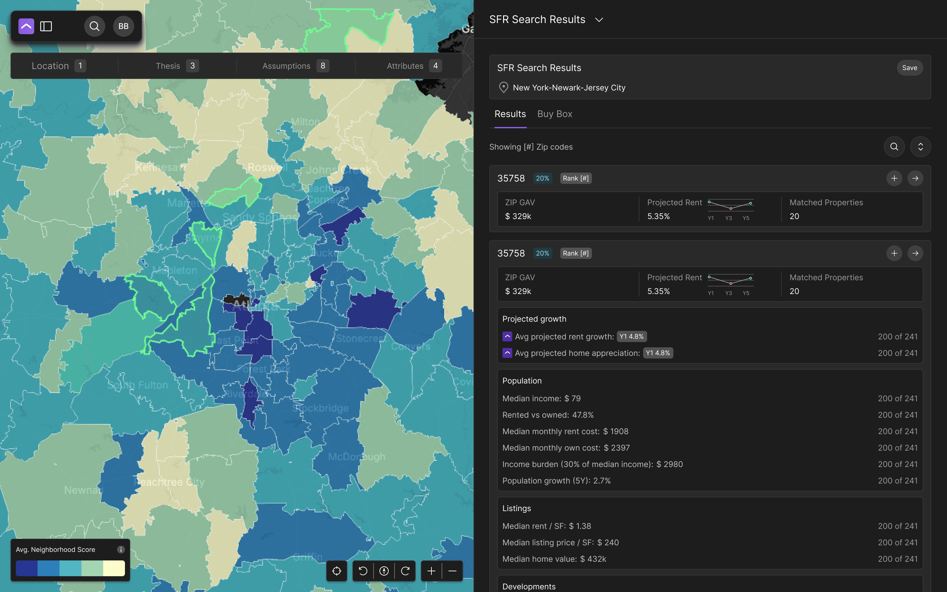Select pale yellow legend swatch
The height and width of the screenshot is (592, 947).
coord(114,569)
